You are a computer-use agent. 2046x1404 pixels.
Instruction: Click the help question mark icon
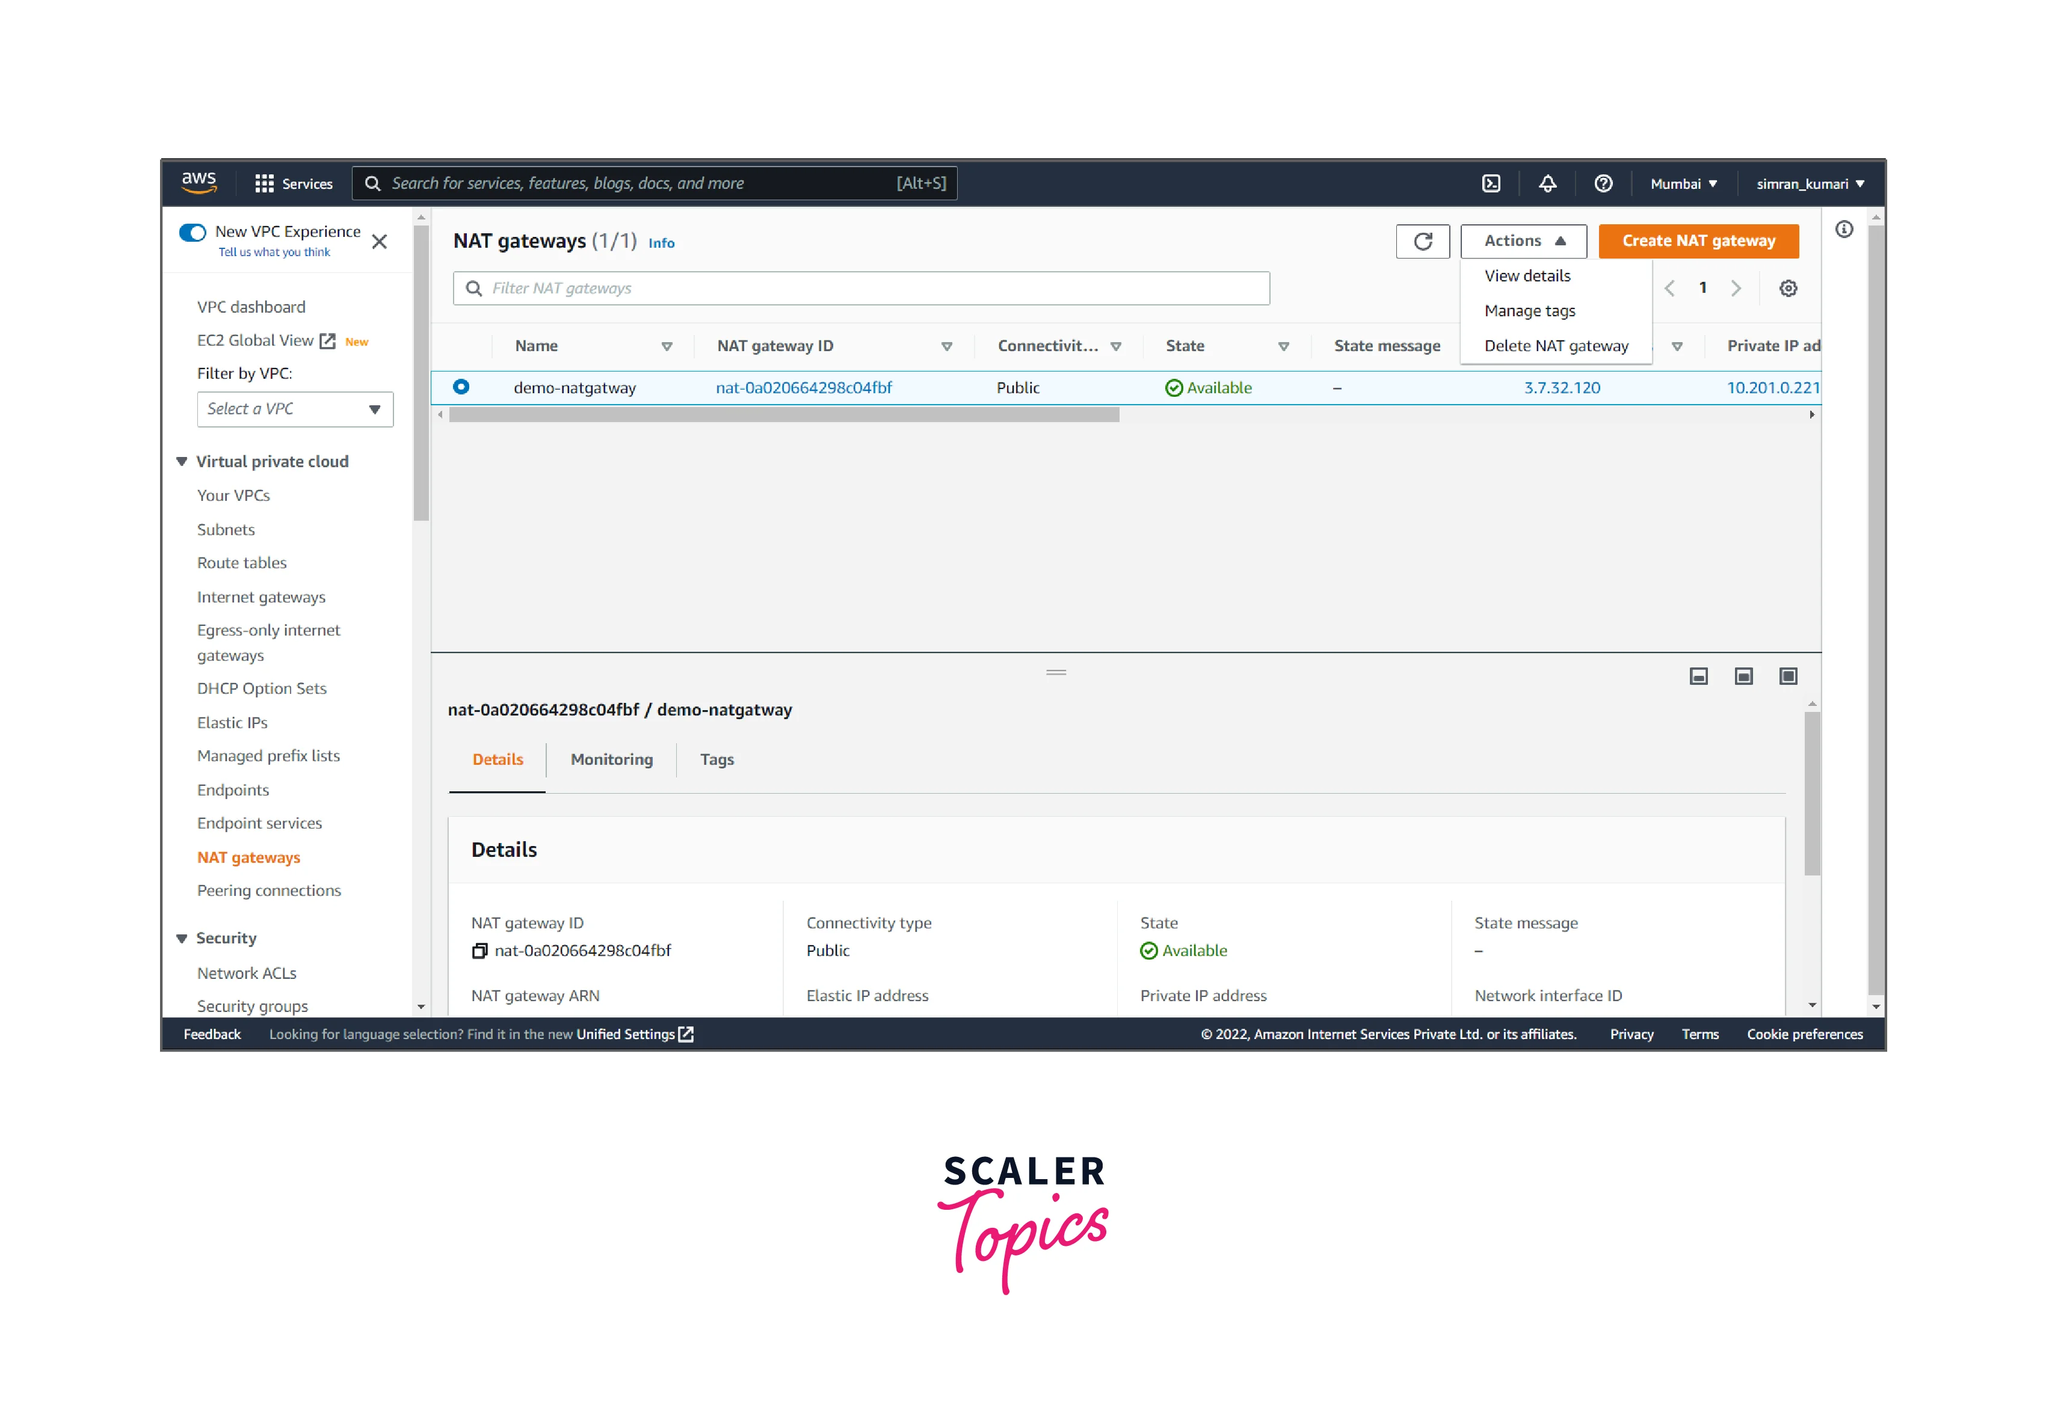coord(1602,183)
